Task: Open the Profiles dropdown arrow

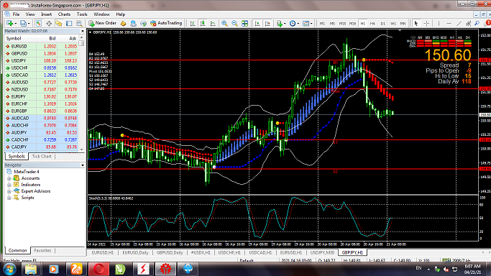Action: point(29,24)
